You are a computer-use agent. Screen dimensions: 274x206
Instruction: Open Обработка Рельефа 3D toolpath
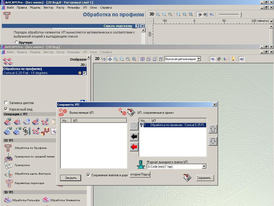tap(22, 200)
